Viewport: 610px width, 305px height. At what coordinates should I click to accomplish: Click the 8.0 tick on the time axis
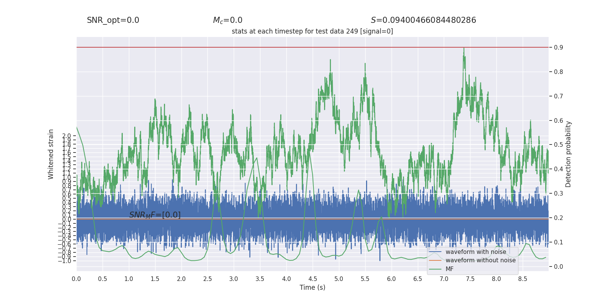coord(496,279)
